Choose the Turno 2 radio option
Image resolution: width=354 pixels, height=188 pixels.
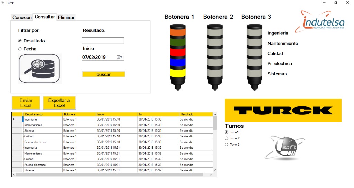tap(227, 138)
